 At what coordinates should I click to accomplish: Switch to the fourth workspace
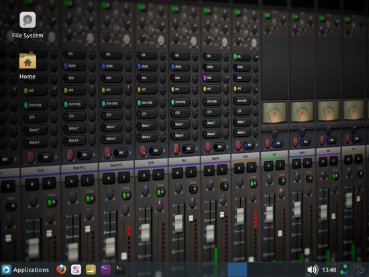pos(295,270)
